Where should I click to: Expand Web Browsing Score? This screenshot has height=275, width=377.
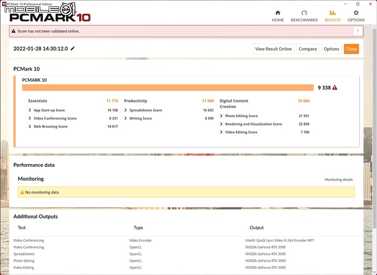(x=30, y=127)
